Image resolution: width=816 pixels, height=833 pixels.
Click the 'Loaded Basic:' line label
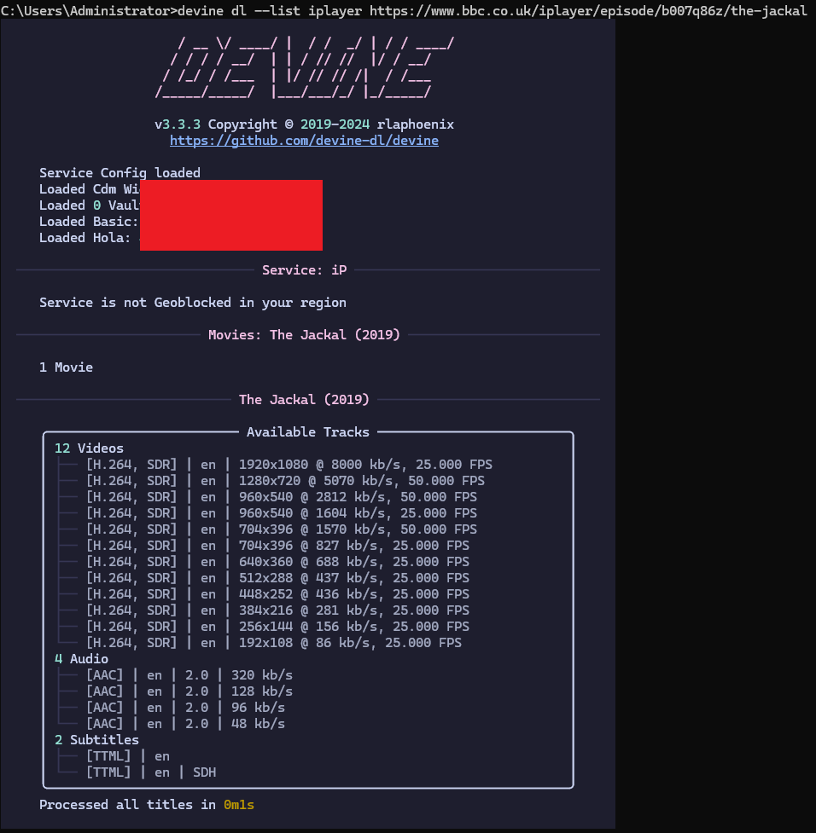(89, 222)
